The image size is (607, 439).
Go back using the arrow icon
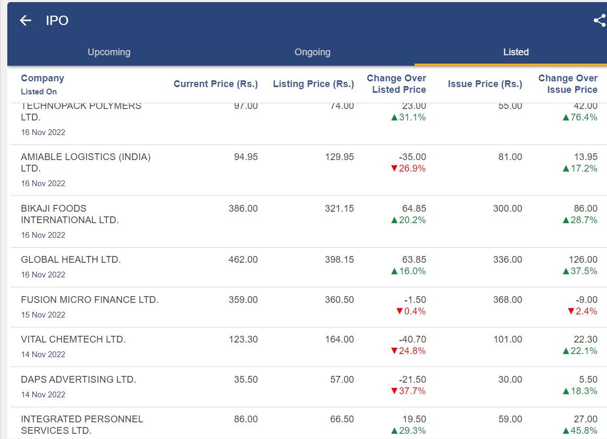26,20
